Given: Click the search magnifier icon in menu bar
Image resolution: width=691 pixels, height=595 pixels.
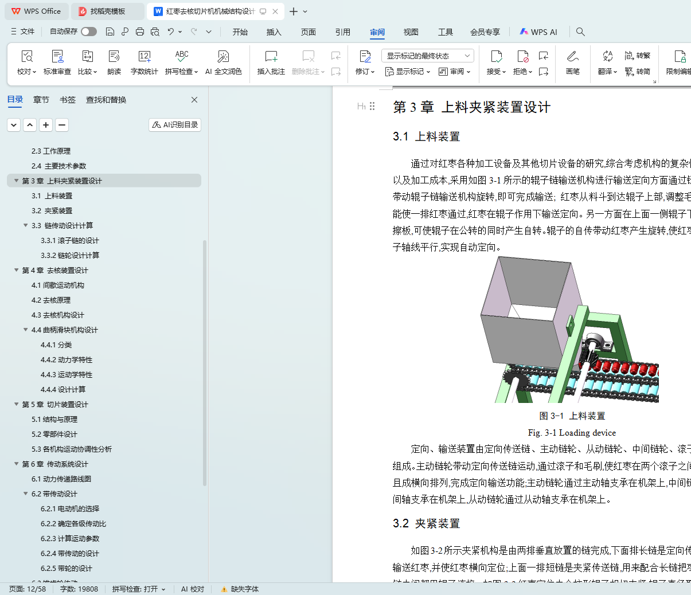Looking at the screenshot, I should pyautogui.click(x=580, y=32).
